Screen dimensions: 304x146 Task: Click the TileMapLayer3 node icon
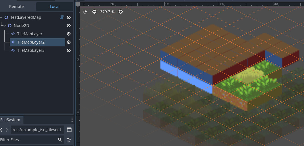click(x=13, y=50)
